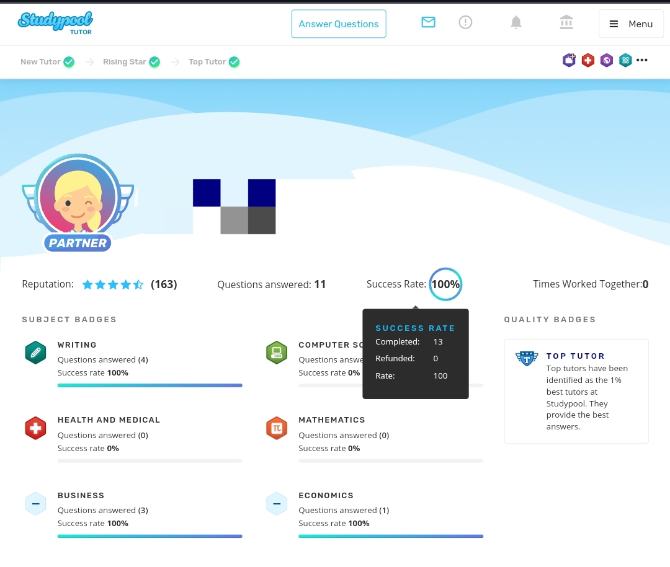Click the MATHEMATICS subject heading

332,420
